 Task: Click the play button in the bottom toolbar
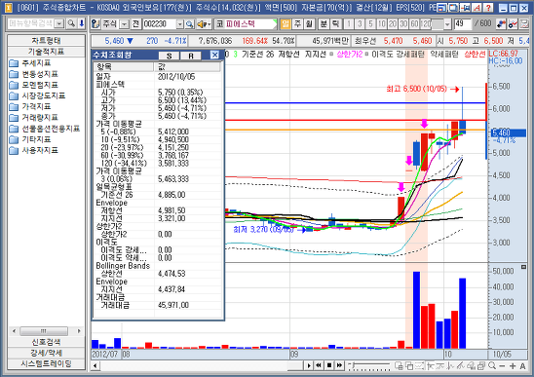309,365
